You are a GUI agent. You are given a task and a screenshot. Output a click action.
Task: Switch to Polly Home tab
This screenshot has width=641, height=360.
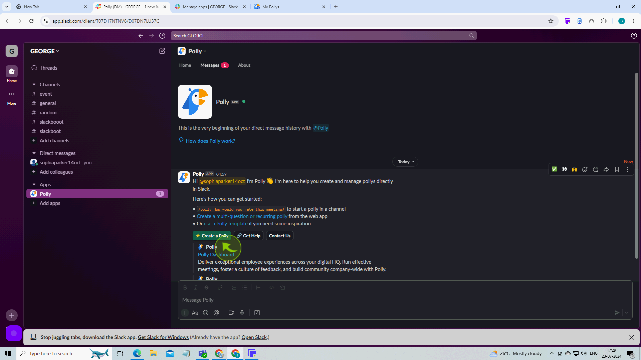pyautogui.click(x=185, y=65)
